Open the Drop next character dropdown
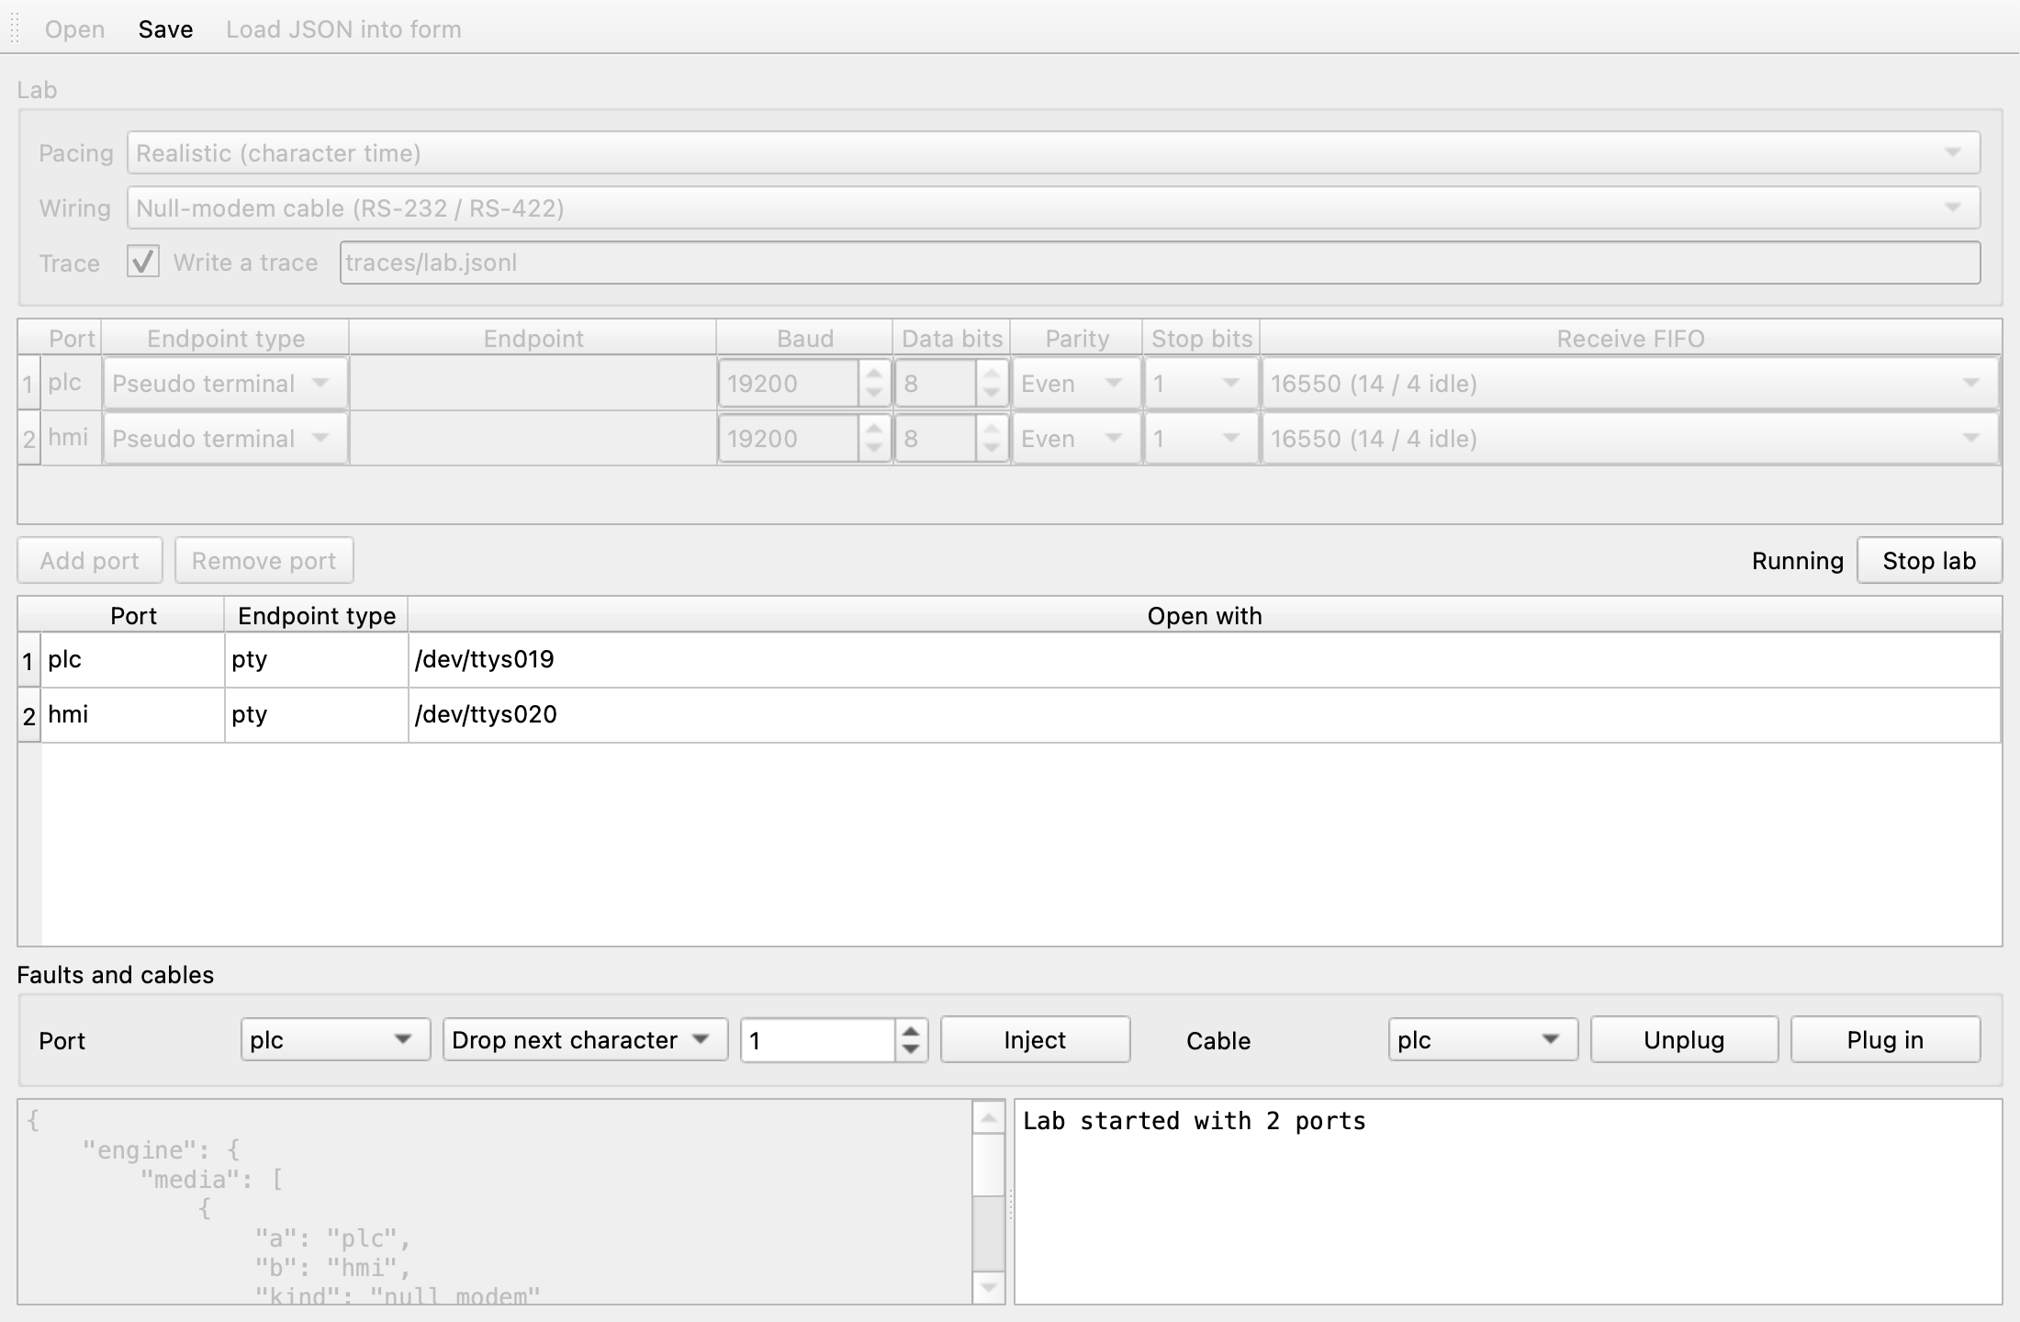 [585, 1039]
